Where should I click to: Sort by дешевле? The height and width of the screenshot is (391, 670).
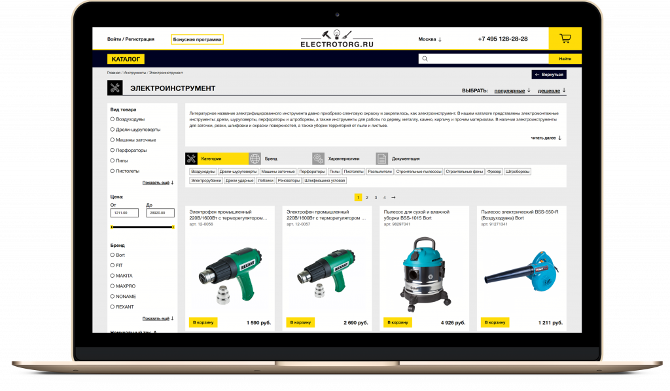point(552,90)
